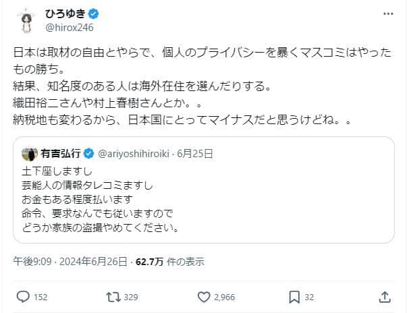Click ひろゆき's verified blue badge
The height and width of the screenshot is (313, 407).
(x=95, y=13)
